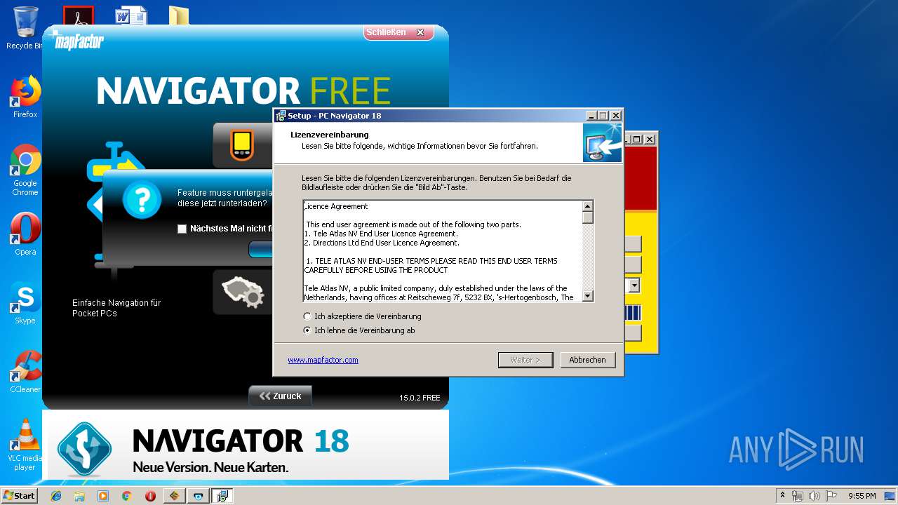Open Internet Explorer from the taskbar

[x=56, y=496]
